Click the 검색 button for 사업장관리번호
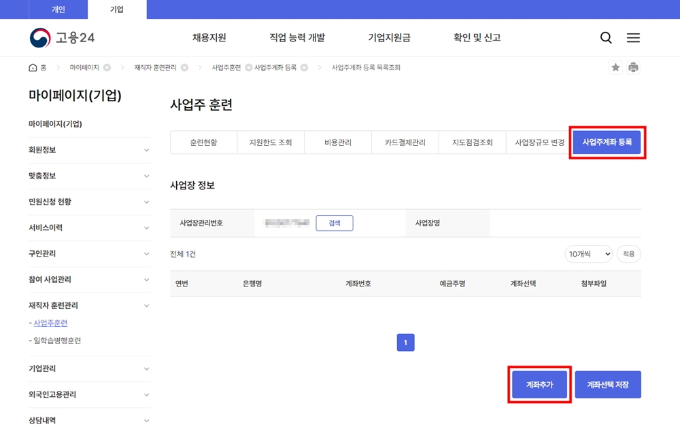680x433 pixels. click(x=334, y=223)
